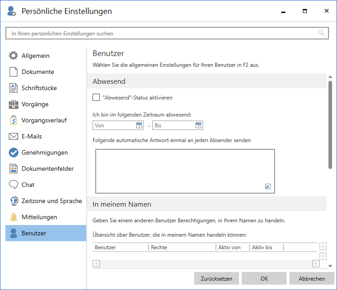
Task: Expand the automatic reply text editor
Action: point(268,187)
